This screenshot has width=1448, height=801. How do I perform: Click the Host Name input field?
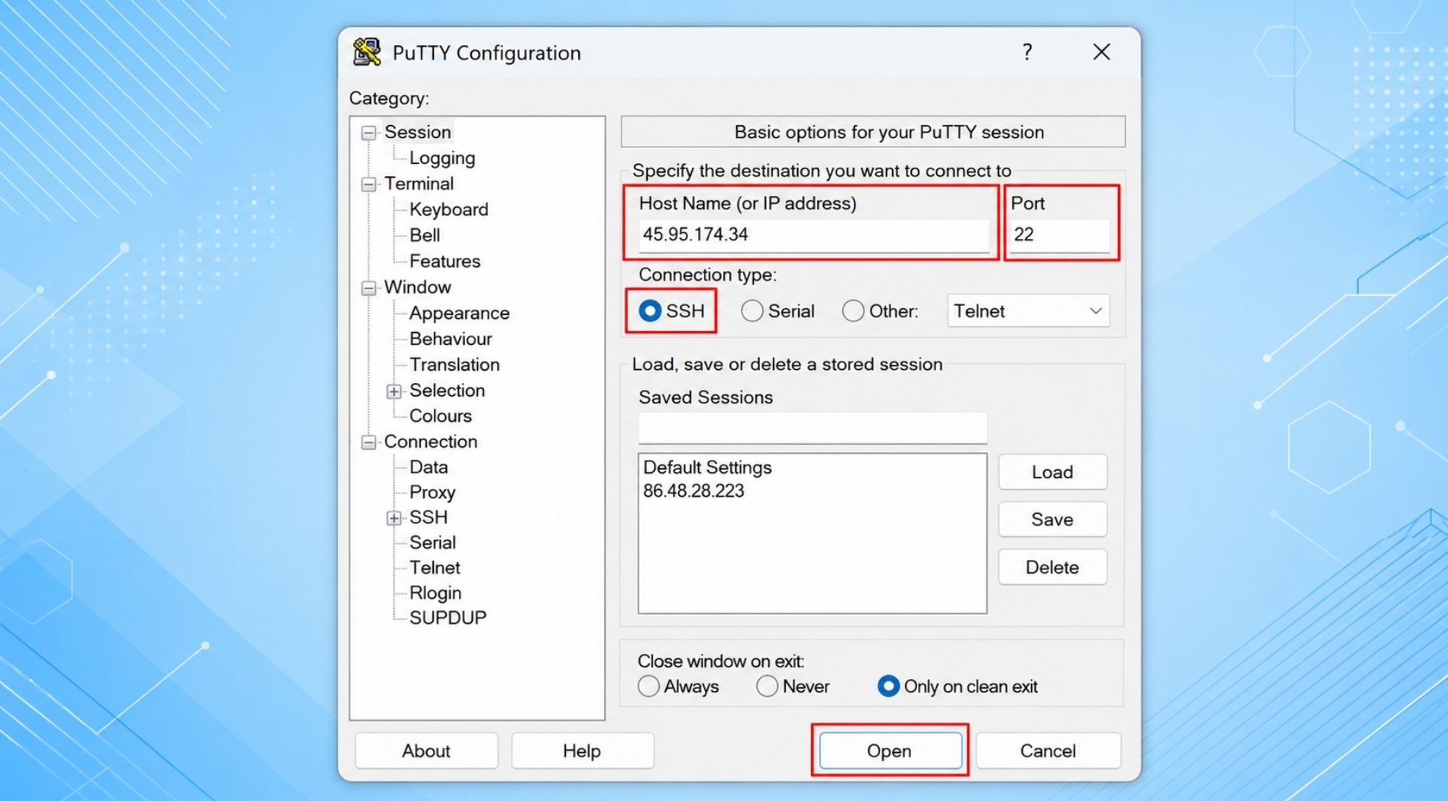point(813,235)
